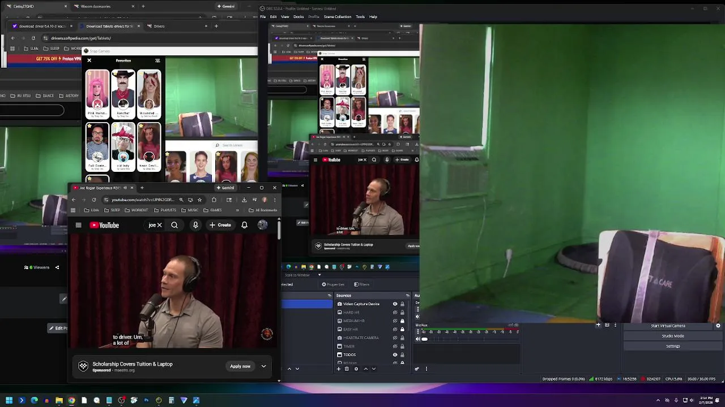Image resolution: width=725 pixels, height=407 pixels.
Task: Click YouTube voice search microphone icon
Action: pyautogui.click(x=195, y=225)
